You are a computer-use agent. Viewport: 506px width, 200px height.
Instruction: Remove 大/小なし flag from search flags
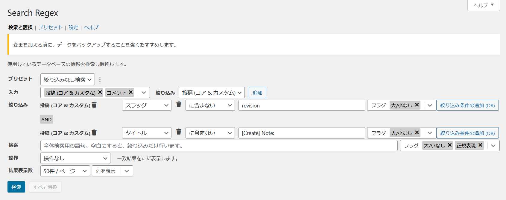point(449,145)
